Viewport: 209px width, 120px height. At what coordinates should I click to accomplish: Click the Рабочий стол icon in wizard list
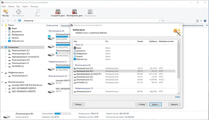click(75, 59)
